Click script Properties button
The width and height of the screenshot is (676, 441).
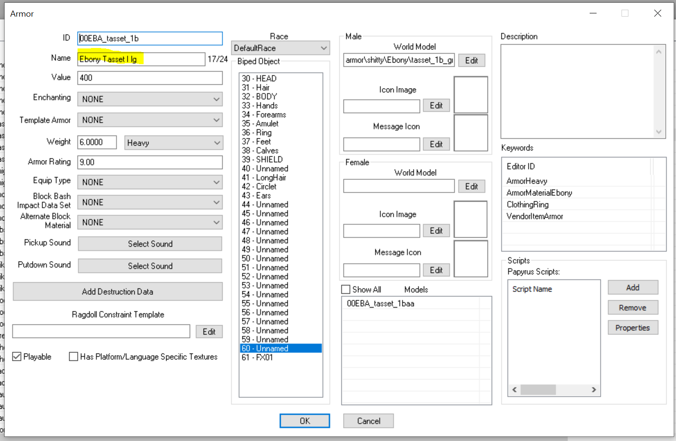[x=633, y=328]
